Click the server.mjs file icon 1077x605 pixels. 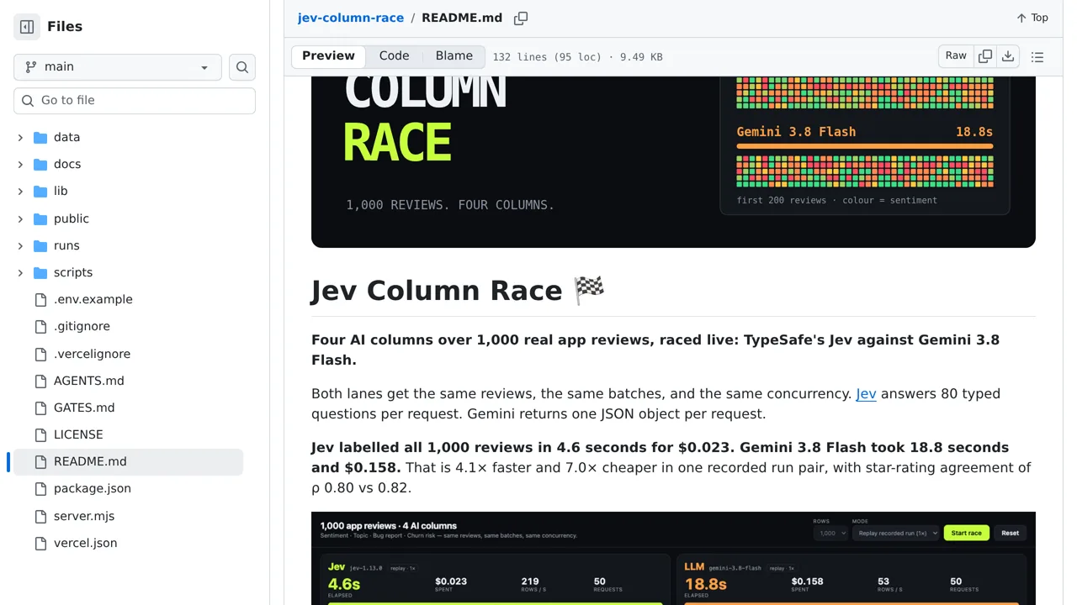coord(40,516)
